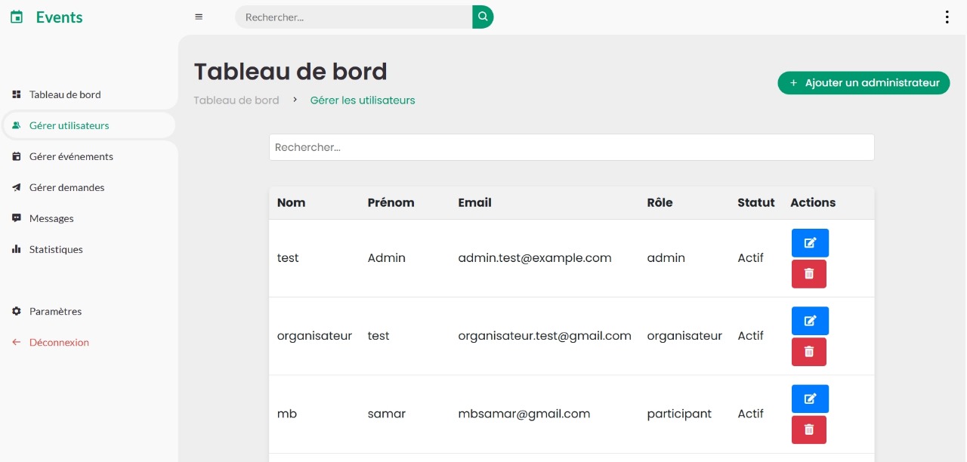Click Ajouter un administrateur button
Image resolution: width=967 pixels, height=462 pixels.
click(864, 83)
